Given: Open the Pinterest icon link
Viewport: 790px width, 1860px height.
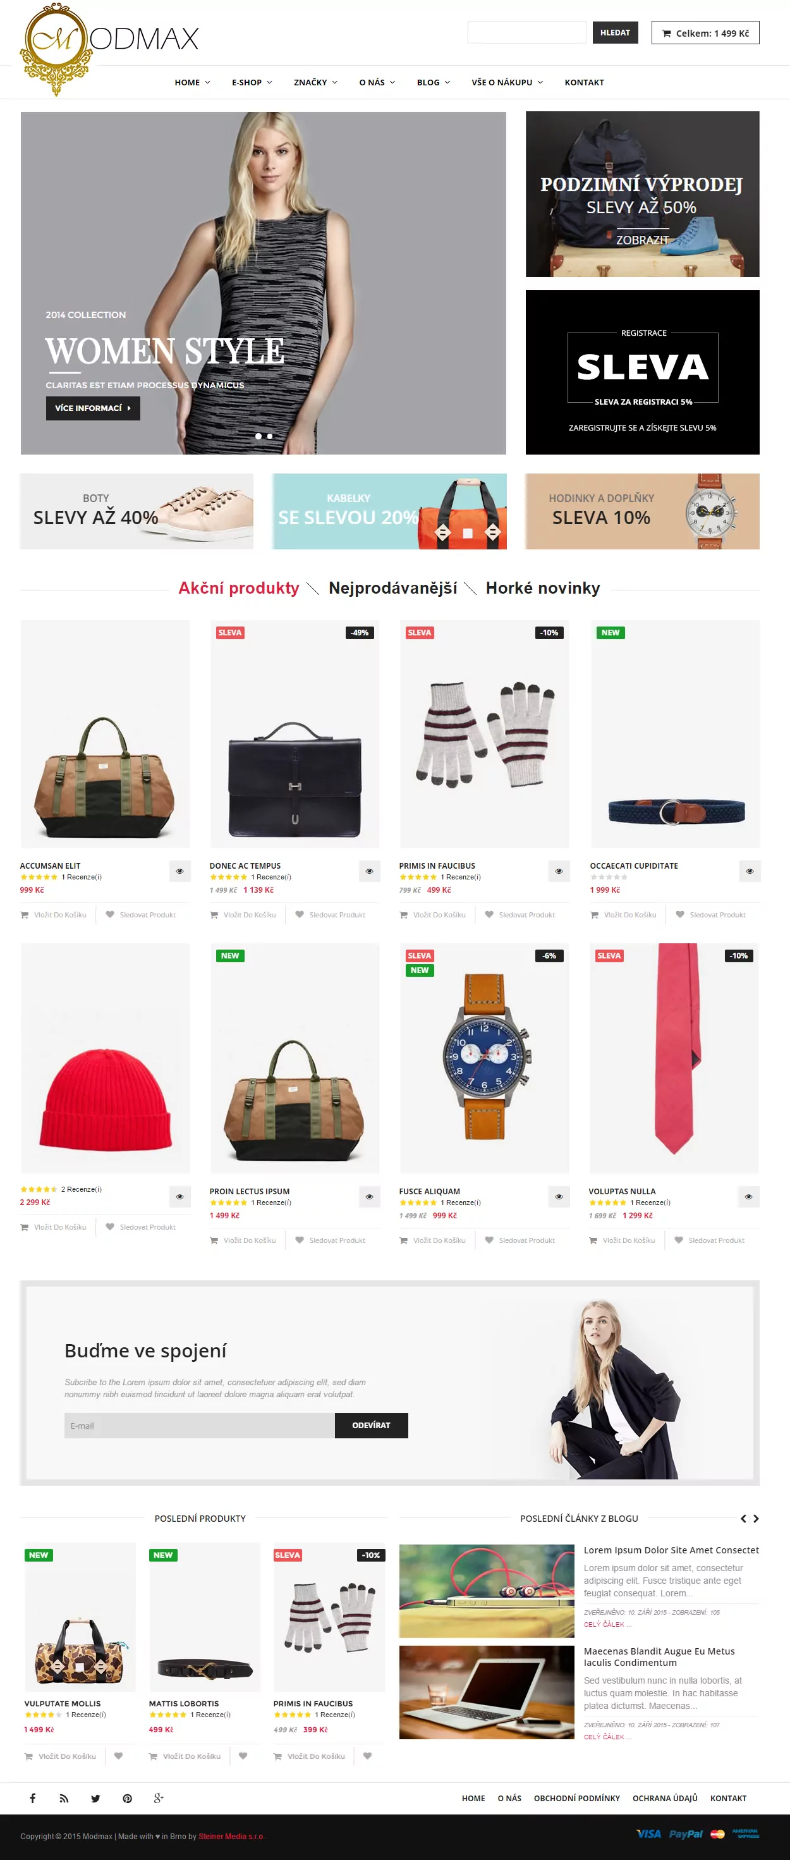Looking at the screenshot, I should 127,1798.
